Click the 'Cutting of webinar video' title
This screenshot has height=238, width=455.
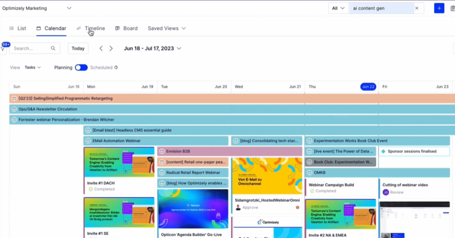(405, 185)
